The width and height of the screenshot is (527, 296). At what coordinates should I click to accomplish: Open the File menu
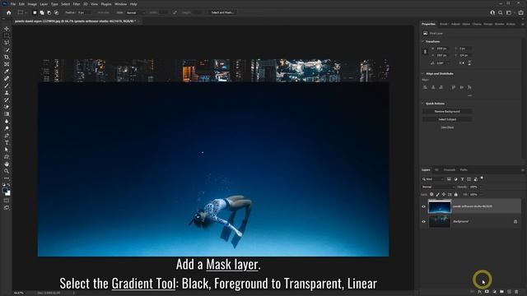click(x=13, y=4)
